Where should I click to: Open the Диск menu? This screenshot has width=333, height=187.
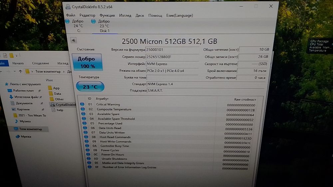140,16
